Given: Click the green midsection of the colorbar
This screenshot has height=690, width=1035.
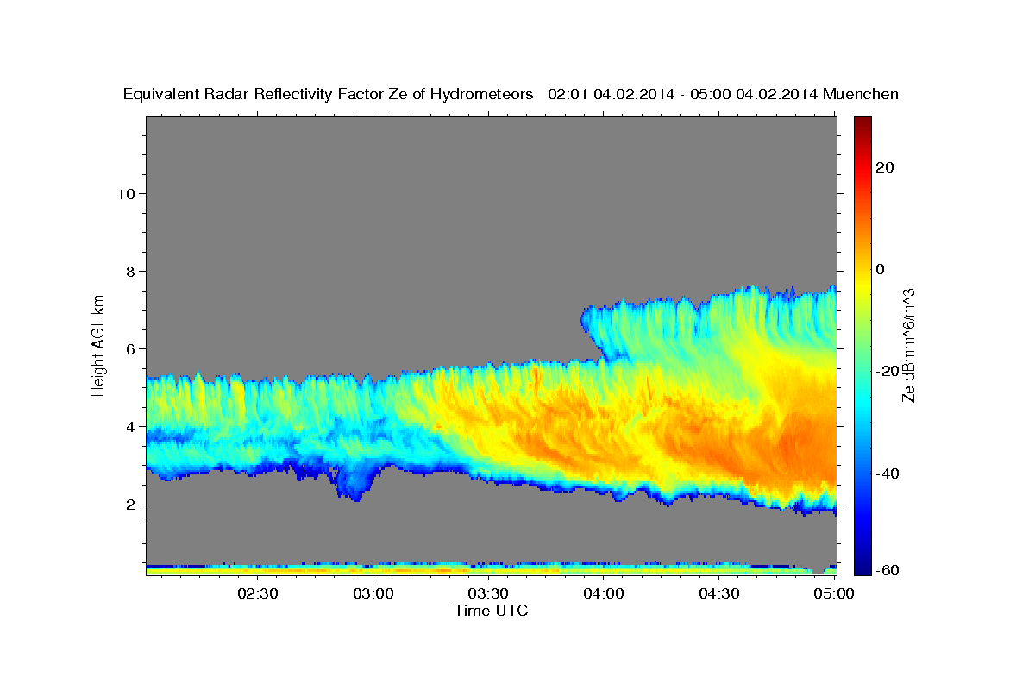Looking at the screenshot, I should (862, 345).
